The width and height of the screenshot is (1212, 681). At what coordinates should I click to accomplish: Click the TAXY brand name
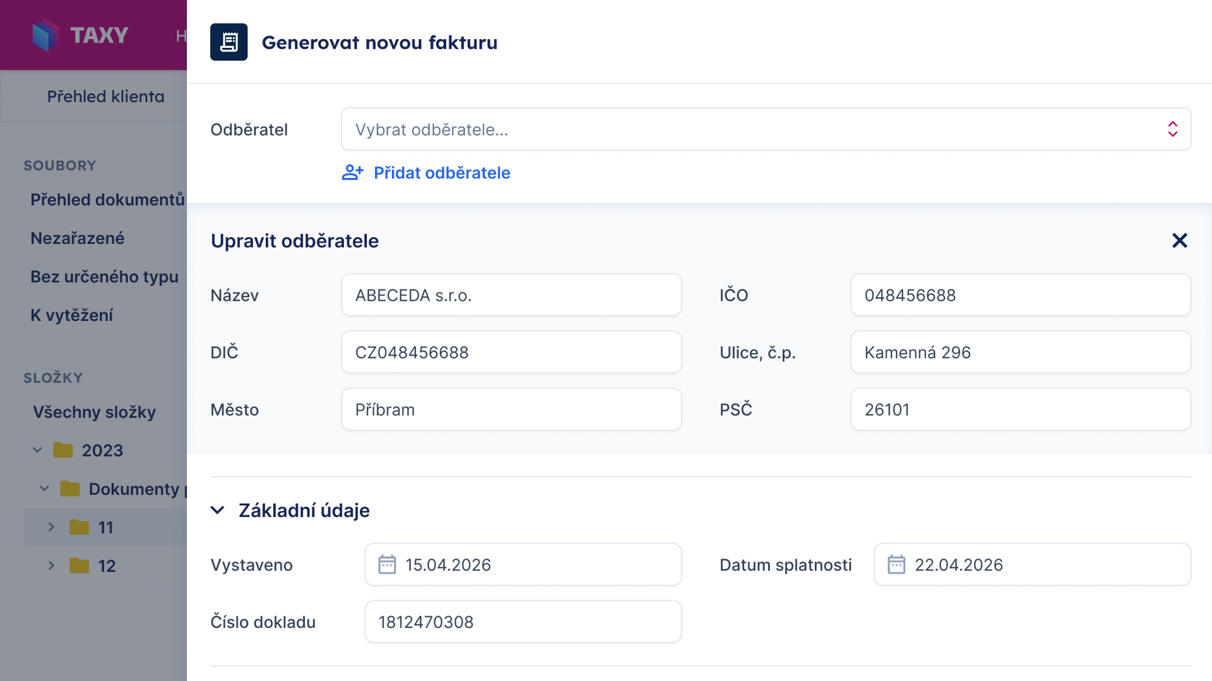tap(99, 35)
